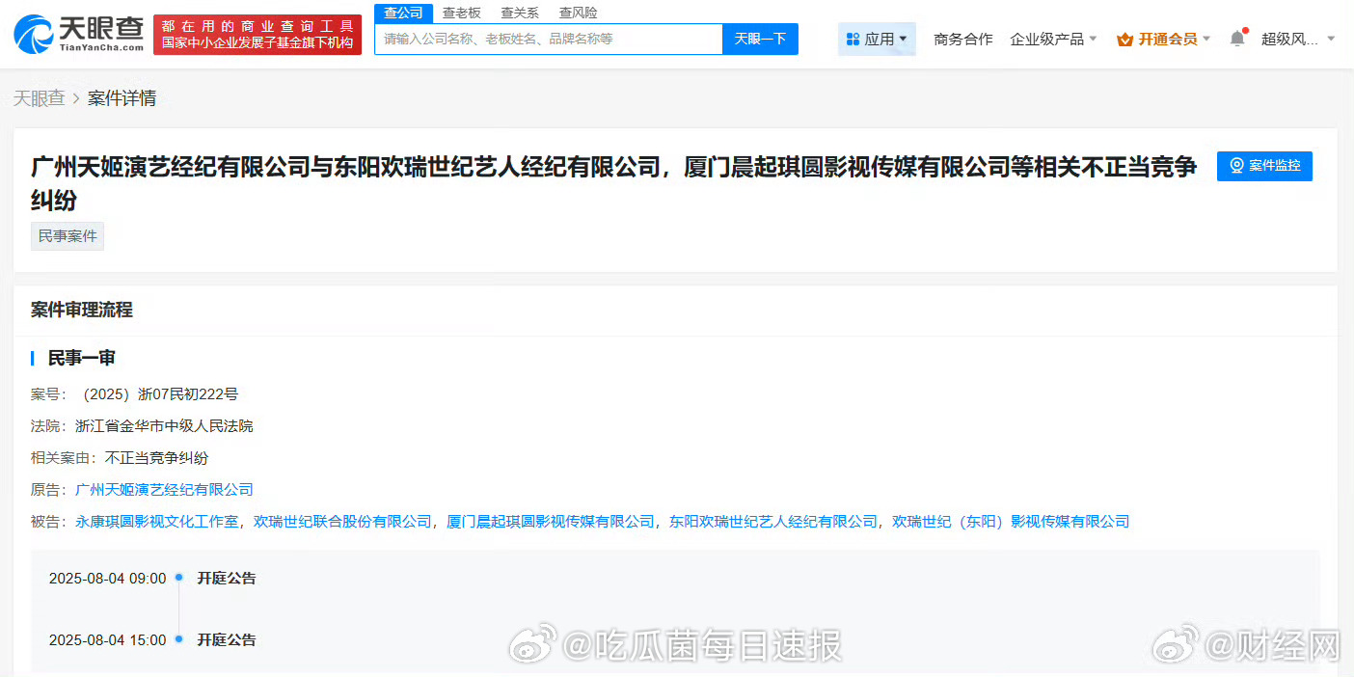The image size is (1354, 677).
Task: Expand the 企业级产品 dropdown
Action: point(1053,40)
